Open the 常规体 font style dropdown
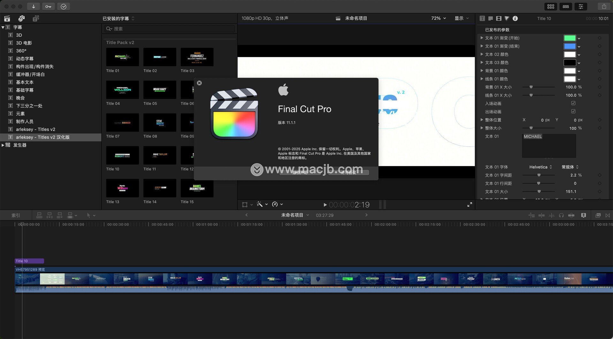613x339 pixels. coord(570,167)
